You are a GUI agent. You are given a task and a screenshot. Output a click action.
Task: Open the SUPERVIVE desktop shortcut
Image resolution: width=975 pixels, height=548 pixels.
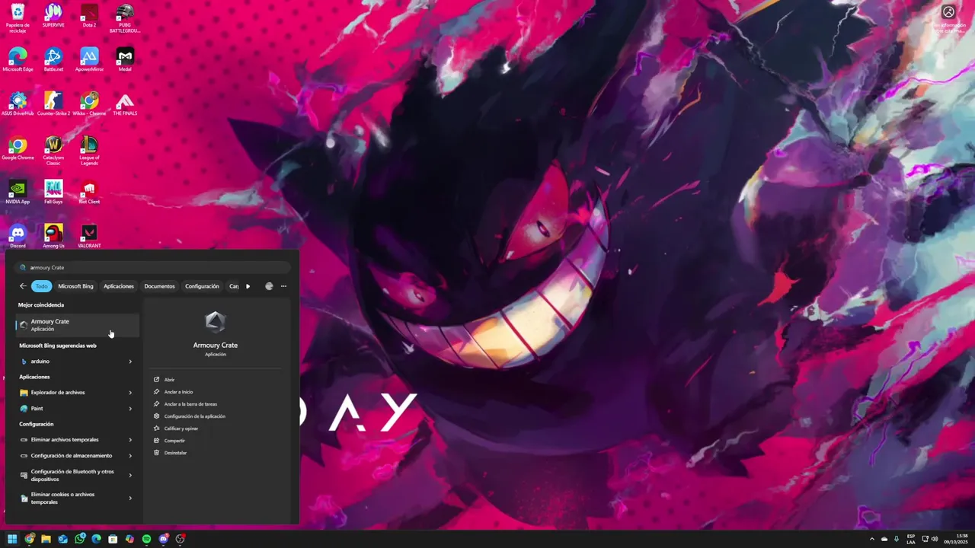[53, 15]
